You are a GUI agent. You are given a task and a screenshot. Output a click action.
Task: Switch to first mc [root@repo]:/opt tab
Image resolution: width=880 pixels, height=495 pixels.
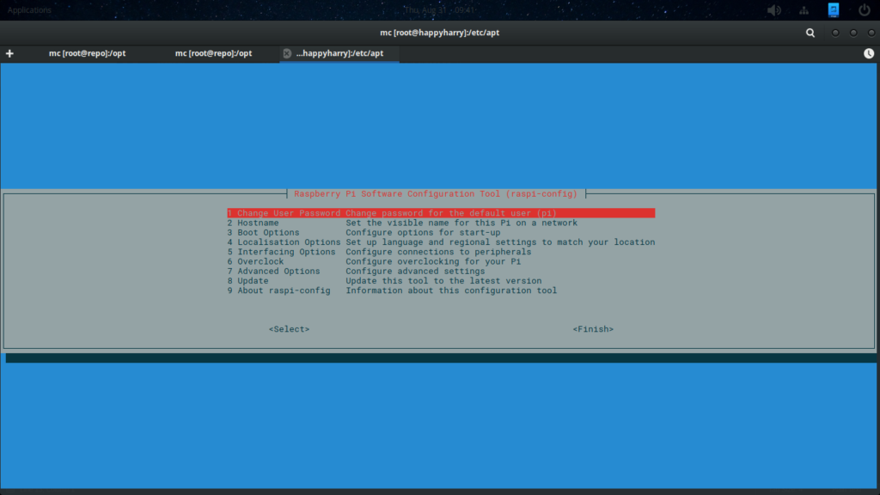tap(87, 53)
